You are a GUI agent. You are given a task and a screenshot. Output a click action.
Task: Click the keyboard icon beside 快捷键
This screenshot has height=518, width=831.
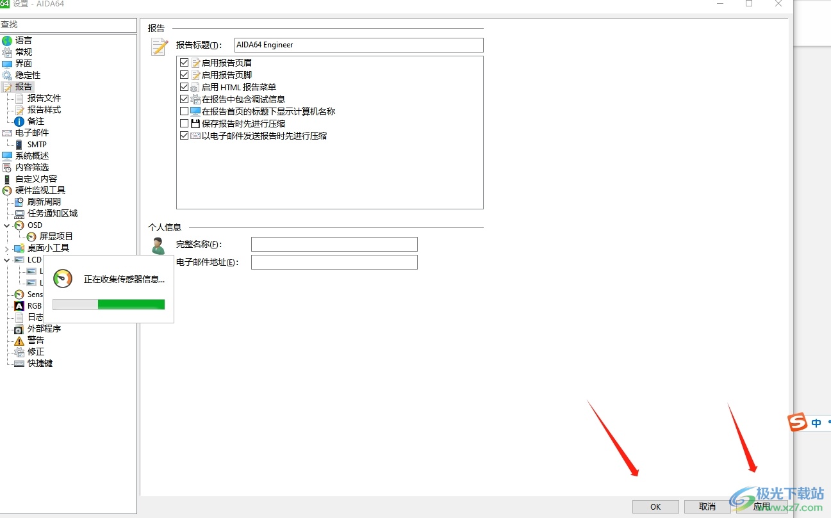click(19, 363)
